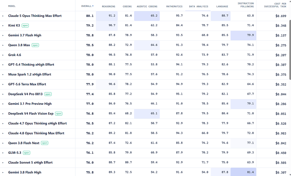Expand the Kimi K3 row arrow

coord(3,26)
